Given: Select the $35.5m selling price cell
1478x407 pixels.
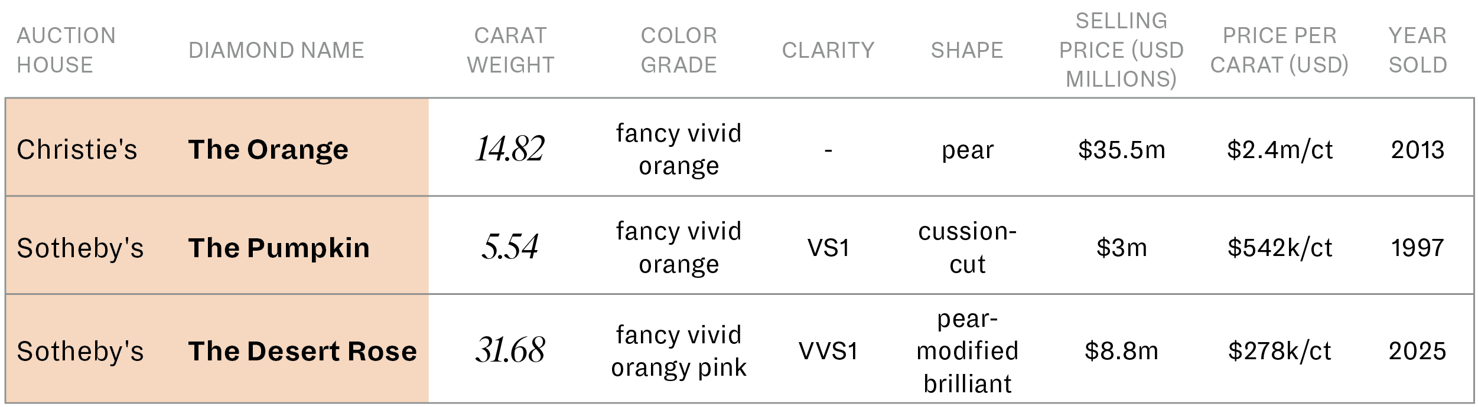Looking at the screenshot, I should tap(1121, 149).
